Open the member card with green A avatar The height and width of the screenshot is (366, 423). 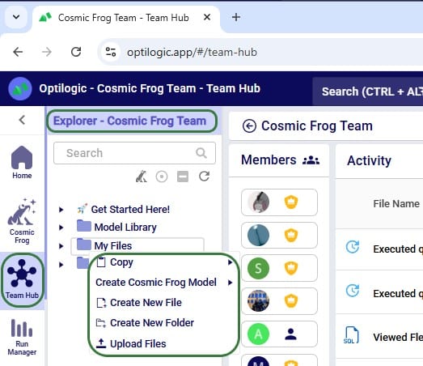point(279,334)
